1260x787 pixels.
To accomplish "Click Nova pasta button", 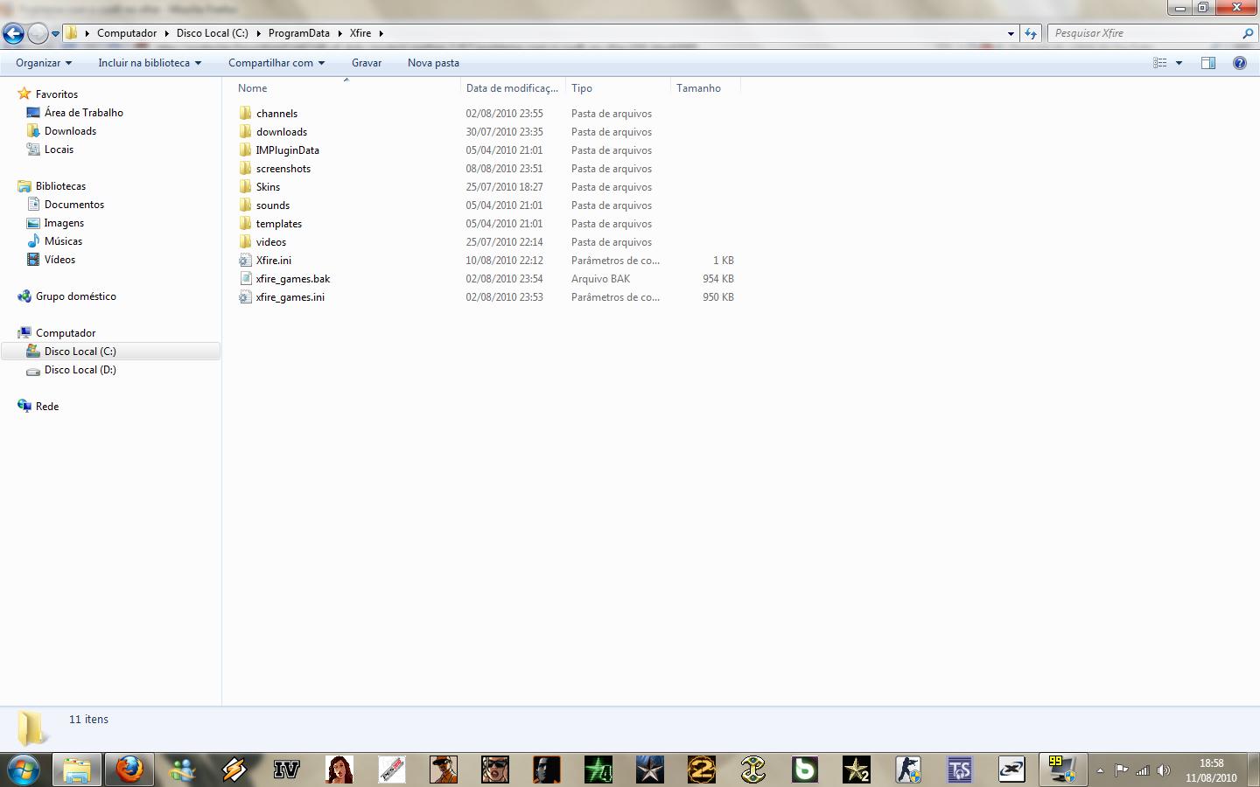I will point(433,63).
